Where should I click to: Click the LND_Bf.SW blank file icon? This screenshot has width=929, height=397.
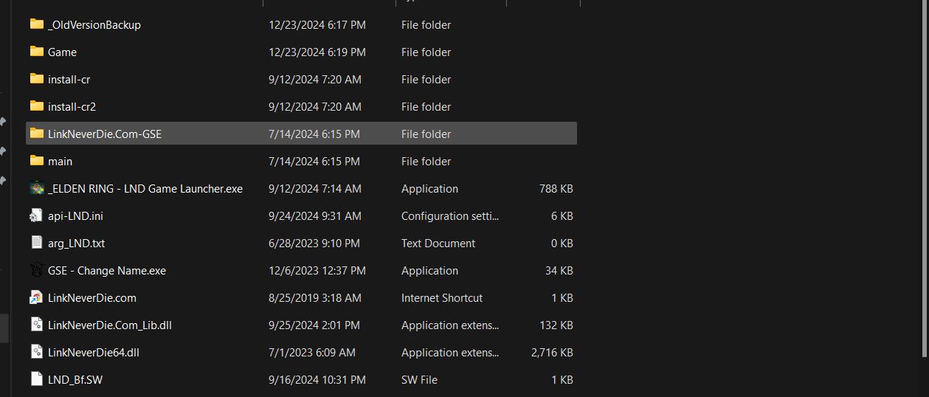click(37, 379)
